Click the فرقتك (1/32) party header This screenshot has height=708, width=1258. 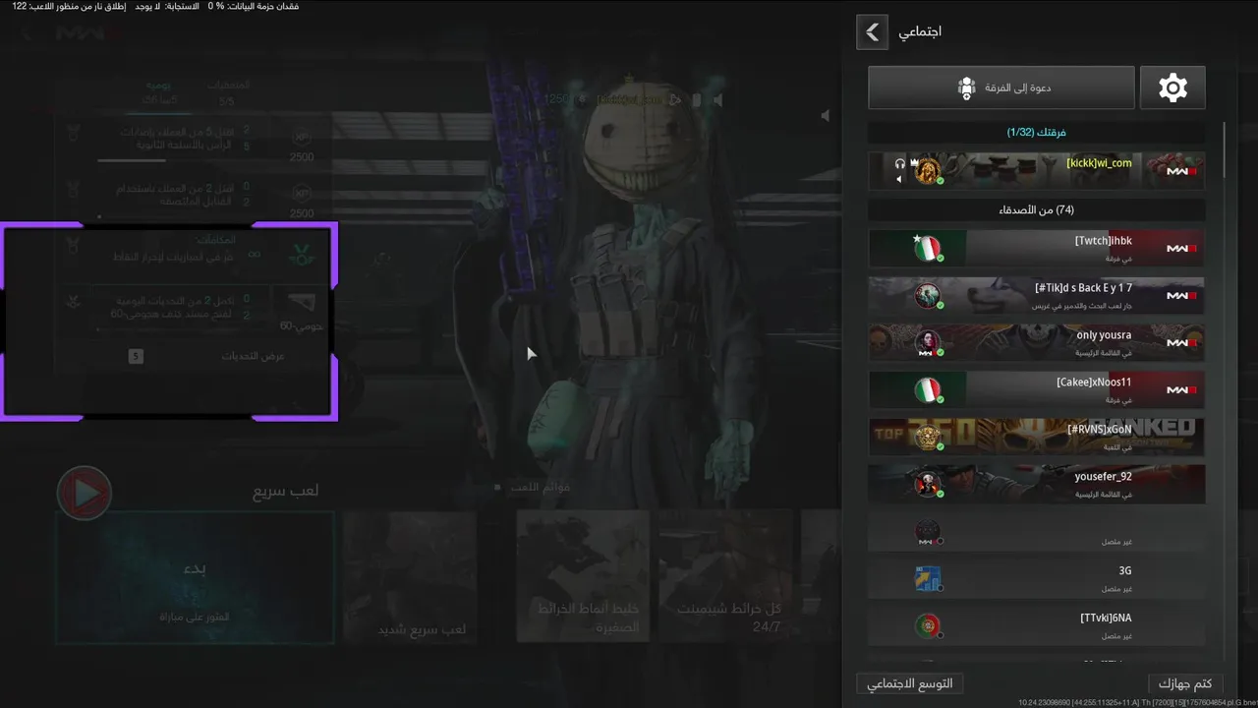pyautogui.click(x=1036, y=132)
